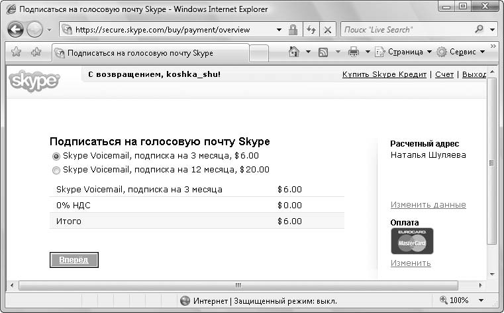Image resolution: width=504 pixels, height=313 pixels.
Task: Open the Страница menu
Action: click(x=403, y=52)
